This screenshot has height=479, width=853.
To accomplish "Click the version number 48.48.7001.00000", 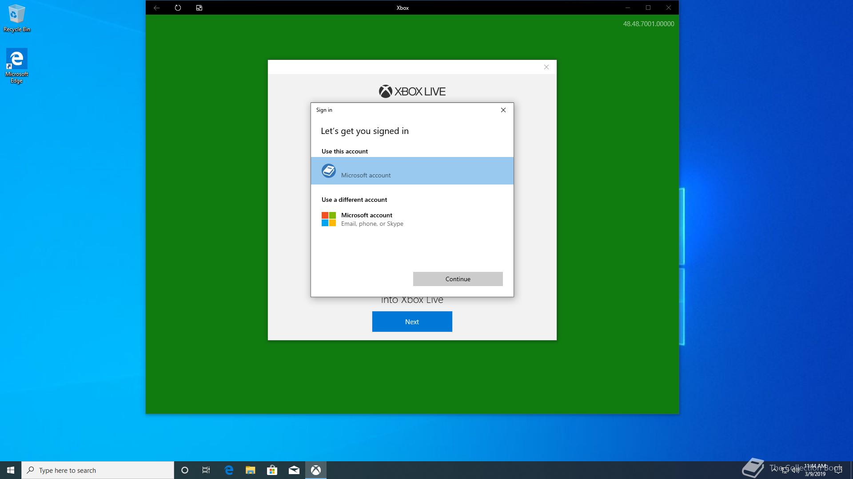I will pyautogui.click(x=649, y=24).
